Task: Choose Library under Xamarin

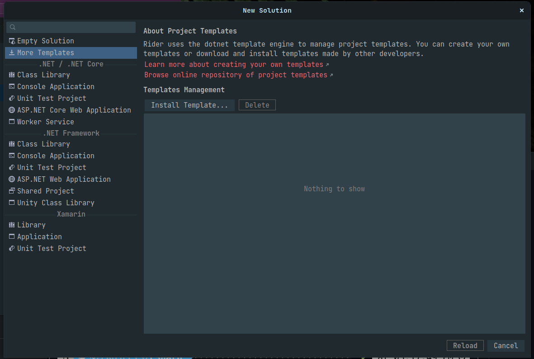Action: (x=71, y=225)
